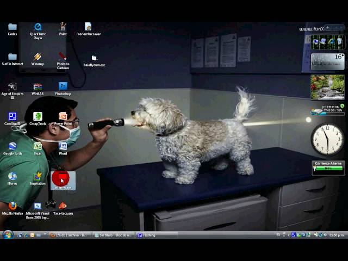Open the iTunes desktop shortcut
Image resolution: width=348 pixels, height=261 pixels.
(x=13, y=179)
